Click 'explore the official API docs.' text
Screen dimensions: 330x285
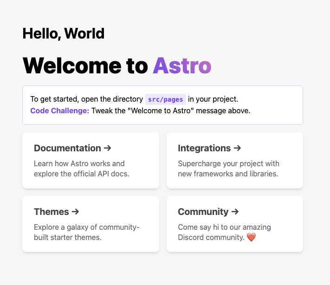click(81, 174)
